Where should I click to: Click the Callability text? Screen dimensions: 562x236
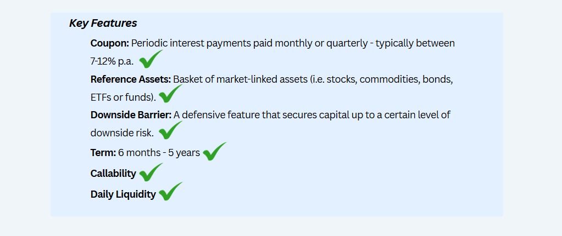point(113,174)
